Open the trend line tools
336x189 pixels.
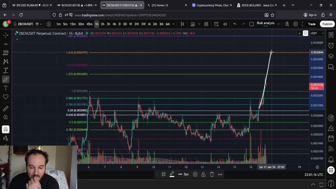pos(6,44)
